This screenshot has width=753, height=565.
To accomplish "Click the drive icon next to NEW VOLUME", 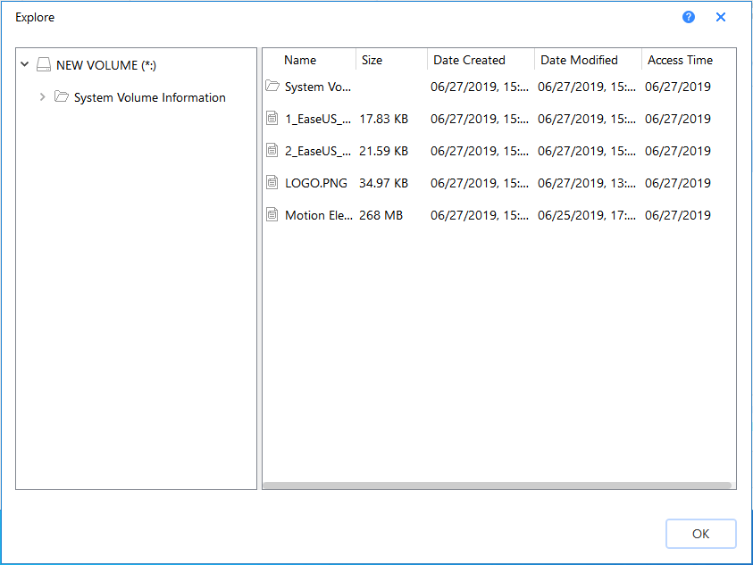I will coord(46,63).
